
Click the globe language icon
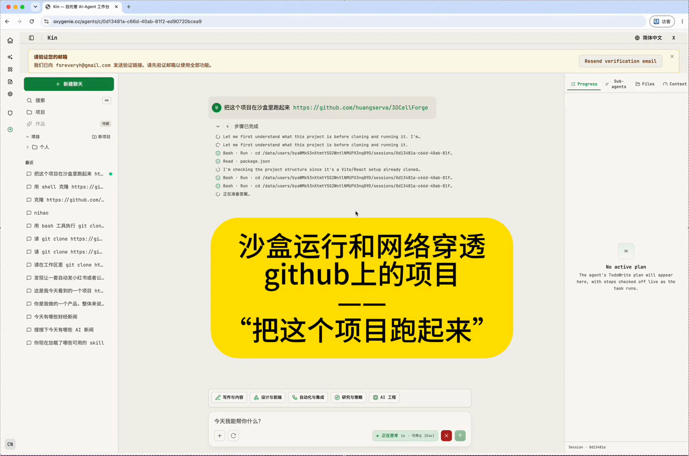pyautogui.click(x=637, y=38)
